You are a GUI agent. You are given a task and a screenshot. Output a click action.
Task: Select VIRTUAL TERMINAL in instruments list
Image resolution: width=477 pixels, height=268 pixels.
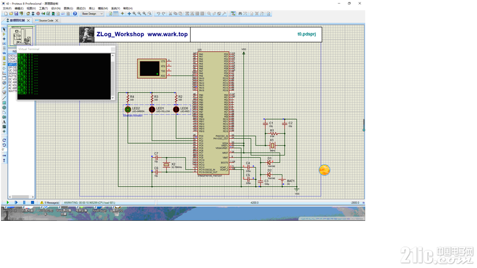tap(12, 65)
